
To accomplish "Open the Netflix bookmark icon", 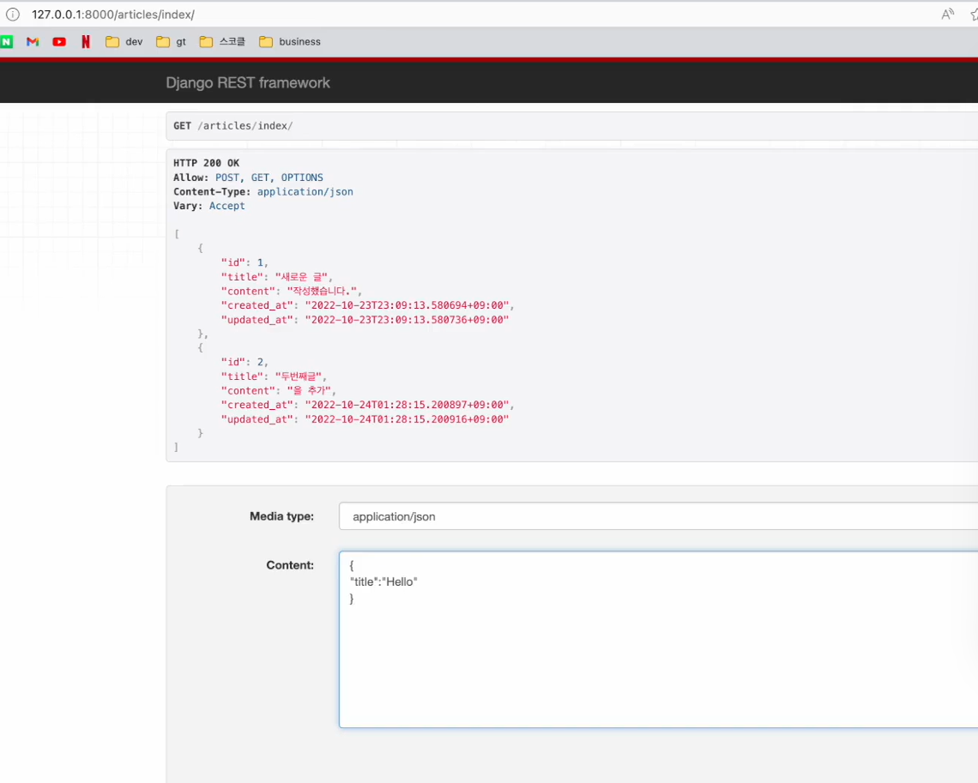I will 86,42.
